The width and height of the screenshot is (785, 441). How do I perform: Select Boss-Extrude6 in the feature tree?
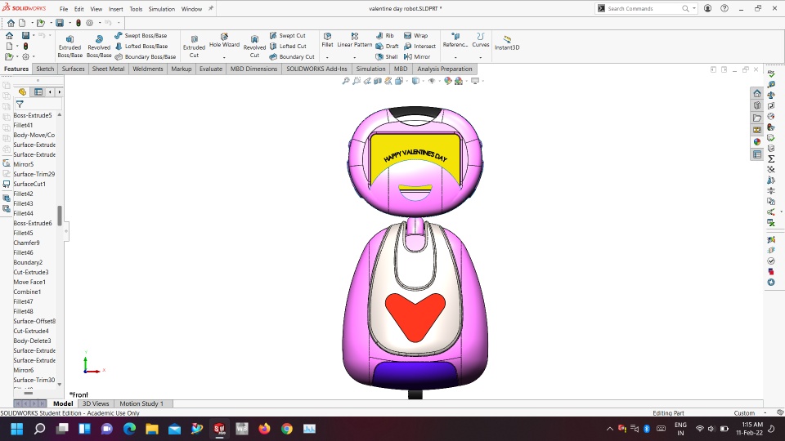[33, 223]
